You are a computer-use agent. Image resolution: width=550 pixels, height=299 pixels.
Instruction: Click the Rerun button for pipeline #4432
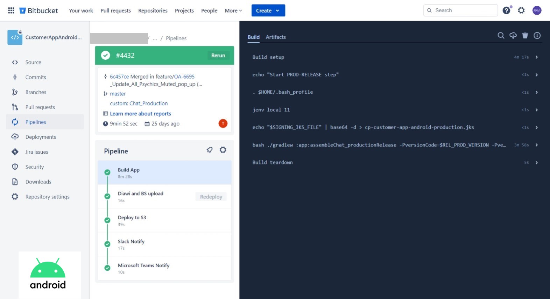coord(218,56)
